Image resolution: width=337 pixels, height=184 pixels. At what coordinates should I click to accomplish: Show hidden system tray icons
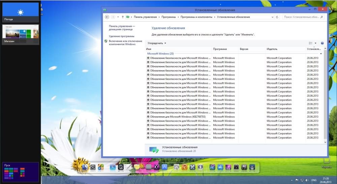tap(292, 180)
